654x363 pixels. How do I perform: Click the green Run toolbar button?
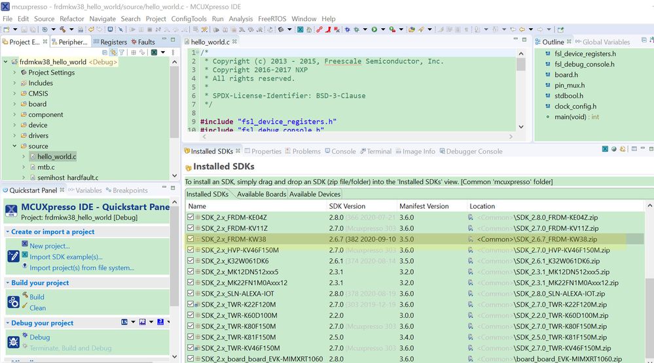pyautogui.click(x=374, y=29)
